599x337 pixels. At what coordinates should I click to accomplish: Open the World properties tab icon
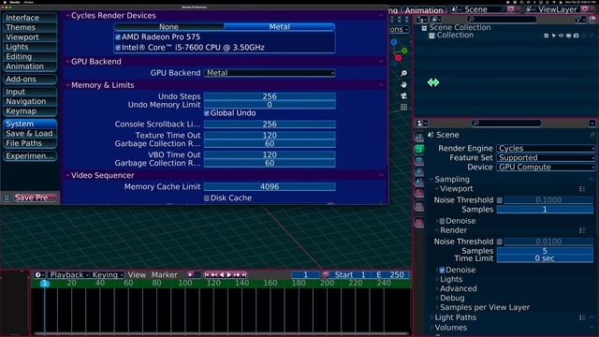tap(419, 193)
